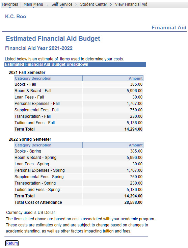Select Personal Expenses - Fall row

click(x=79, y=104)
